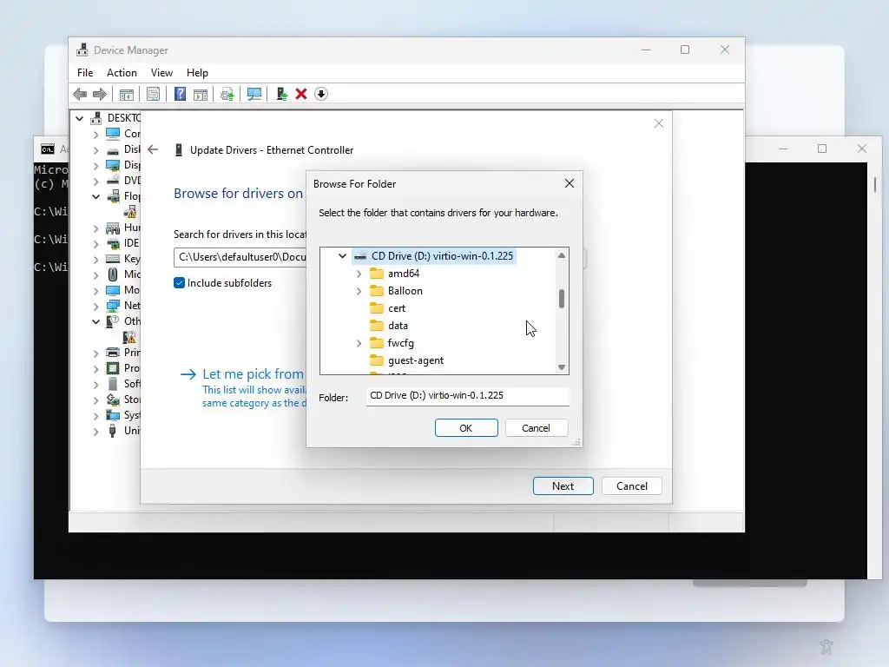Toggle the Include subfolders checkbox
889x667 pixels.
[x=179, y=283]
